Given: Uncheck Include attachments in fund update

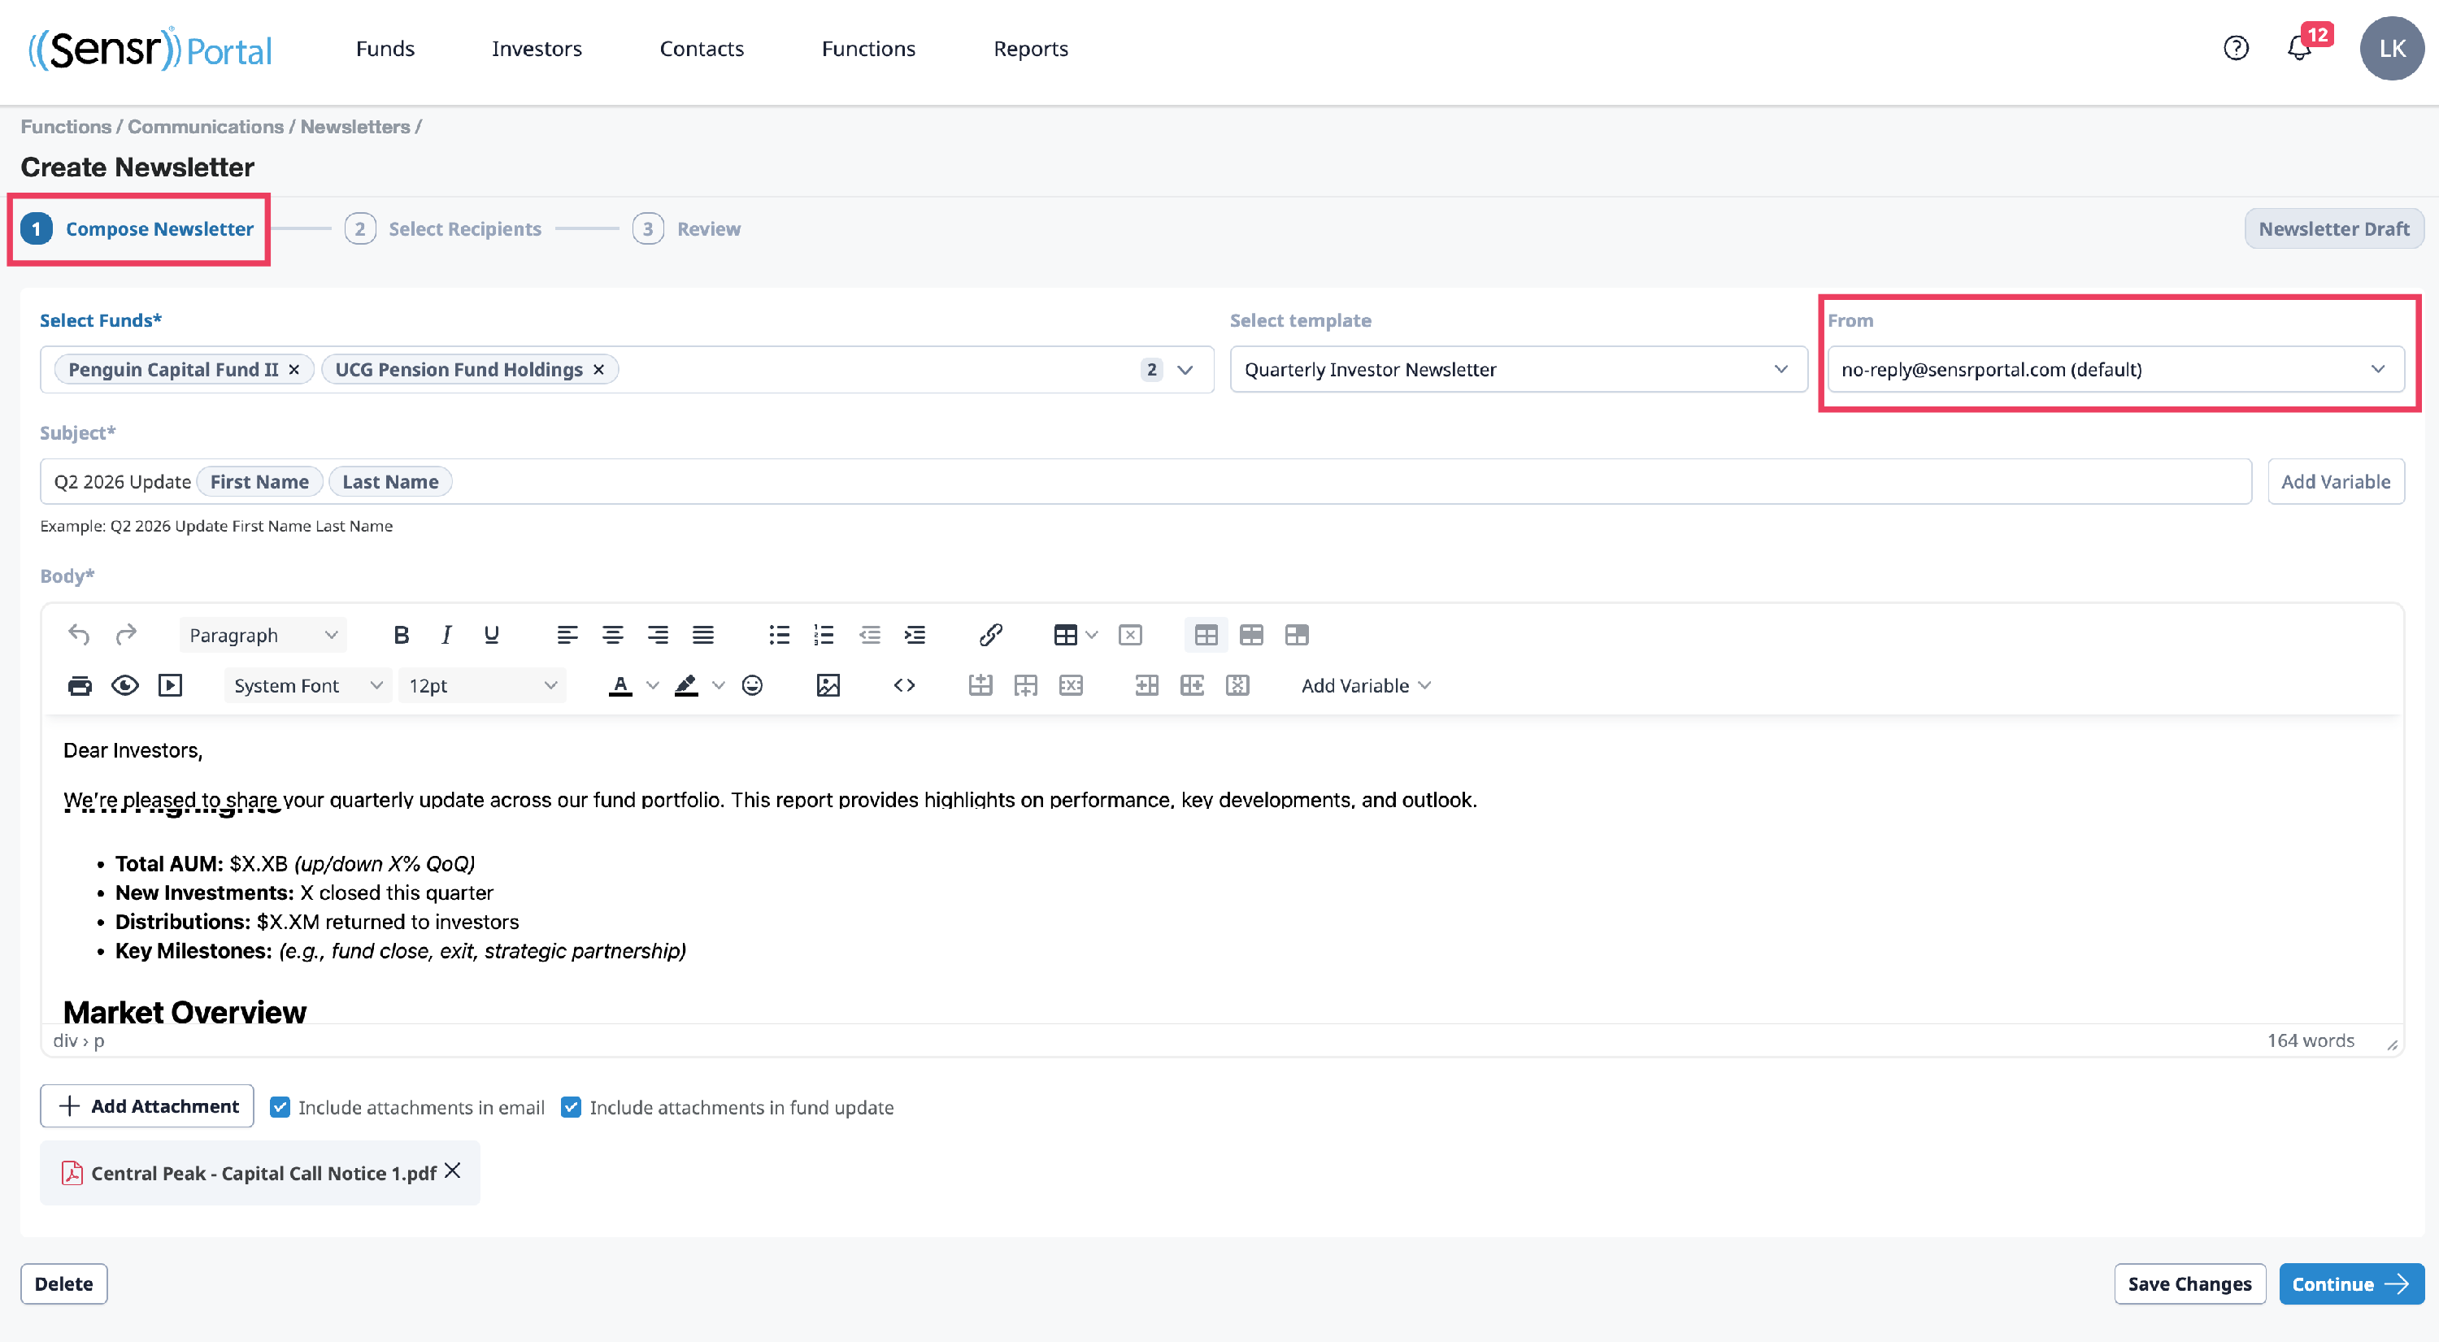Looking at the screenshot, I should [571, 1107].
